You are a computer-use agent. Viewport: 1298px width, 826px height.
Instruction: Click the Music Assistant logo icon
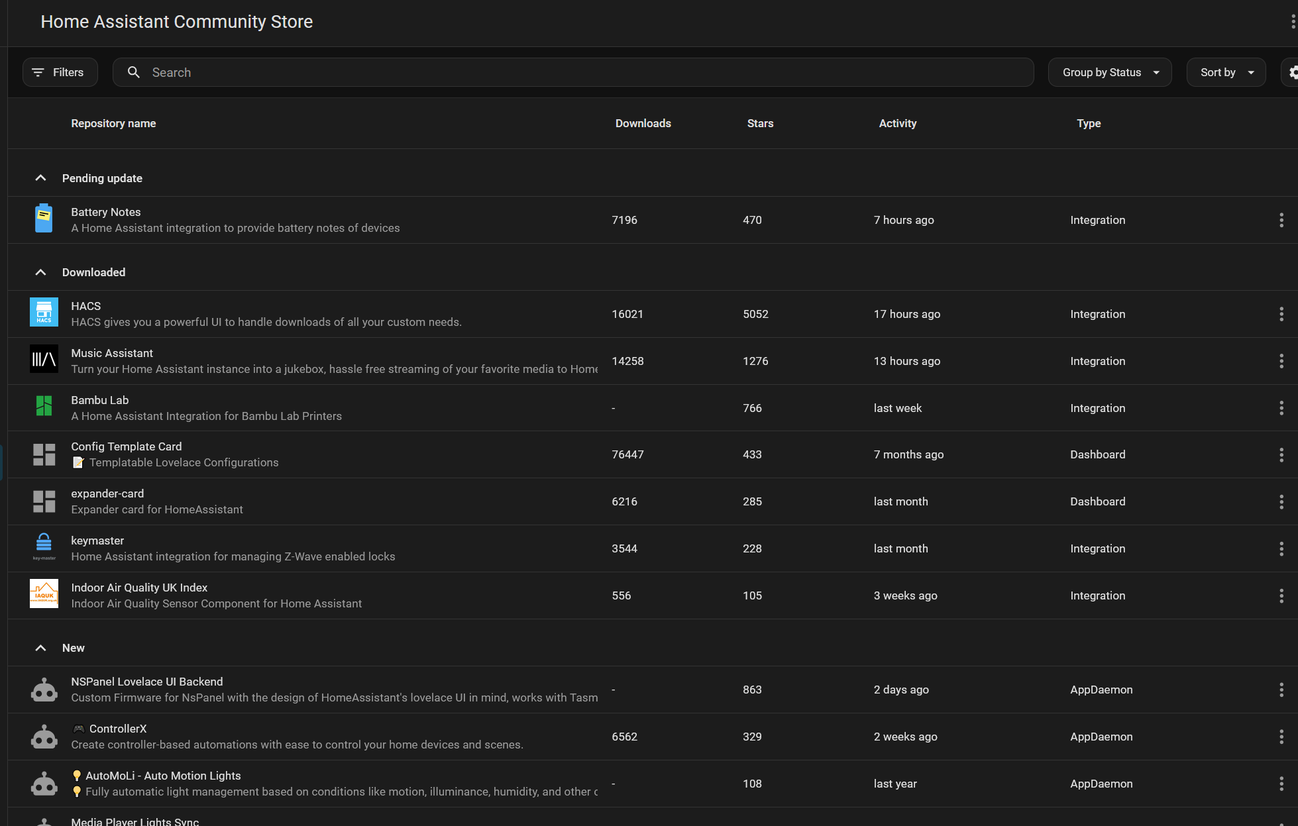[44, 359]
